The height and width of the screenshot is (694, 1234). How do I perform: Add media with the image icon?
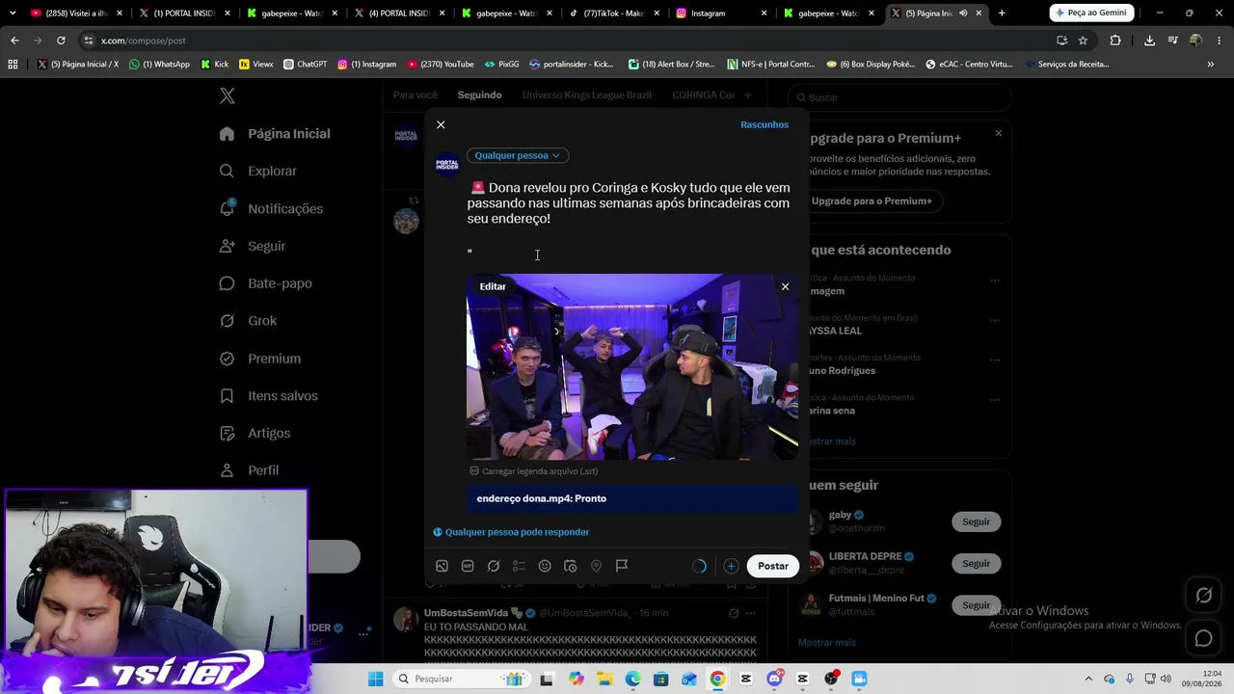coord(442,566)
